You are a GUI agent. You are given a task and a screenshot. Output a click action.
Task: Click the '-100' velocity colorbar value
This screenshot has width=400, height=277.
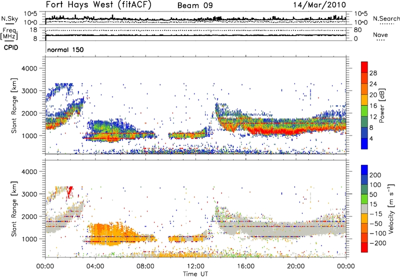point(378,233)
